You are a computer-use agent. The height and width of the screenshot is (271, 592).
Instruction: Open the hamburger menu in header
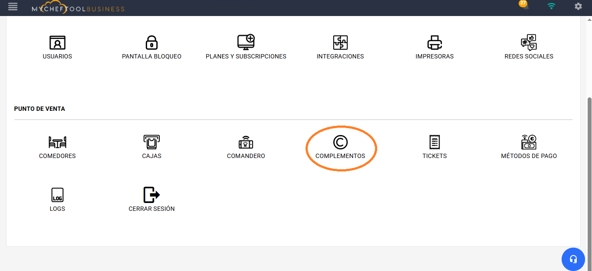13,6
